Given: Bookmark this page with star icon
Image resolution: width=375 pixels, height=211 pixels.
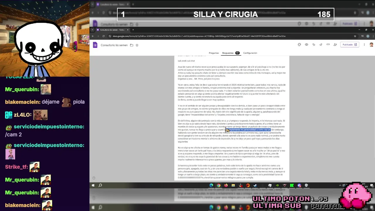Looking at the screenshot, I should pos(355,36).
